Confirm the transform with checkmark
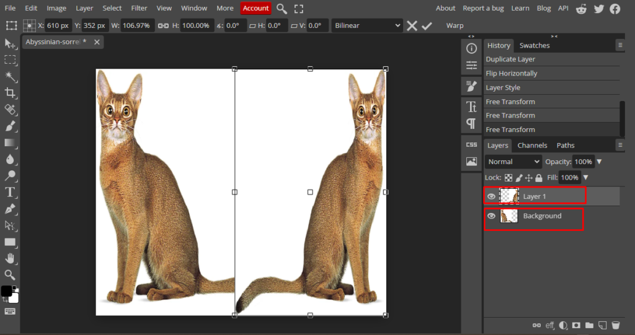Screen dimensions: 635x335 pyautogui.click(x=427, y=26)
